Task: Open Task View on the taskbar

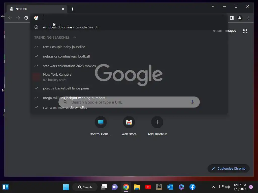Action: click(x=104, y=187)
